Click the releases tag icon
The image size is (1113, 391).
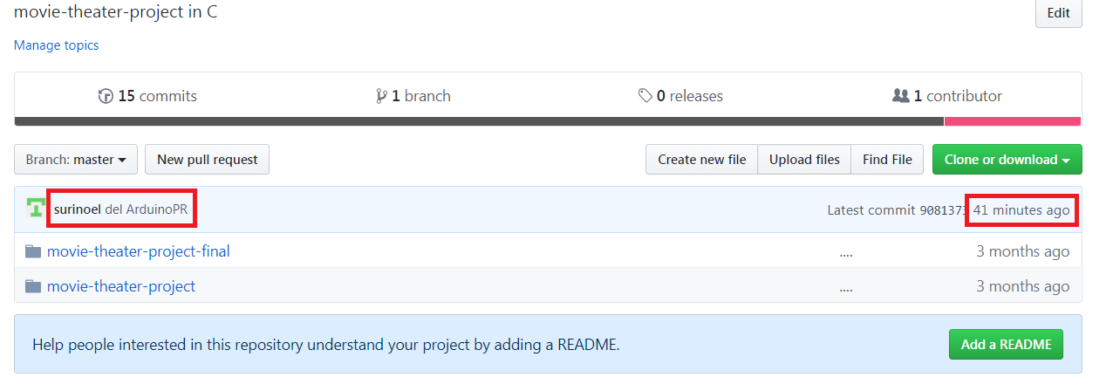click(645, 96)
